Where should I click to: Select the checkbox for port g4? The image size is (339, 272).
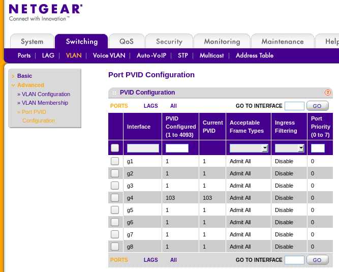(x=115, y=198)
